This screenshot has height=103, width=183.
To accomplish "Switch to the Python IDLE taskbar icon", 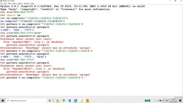I will coord(82,100).
